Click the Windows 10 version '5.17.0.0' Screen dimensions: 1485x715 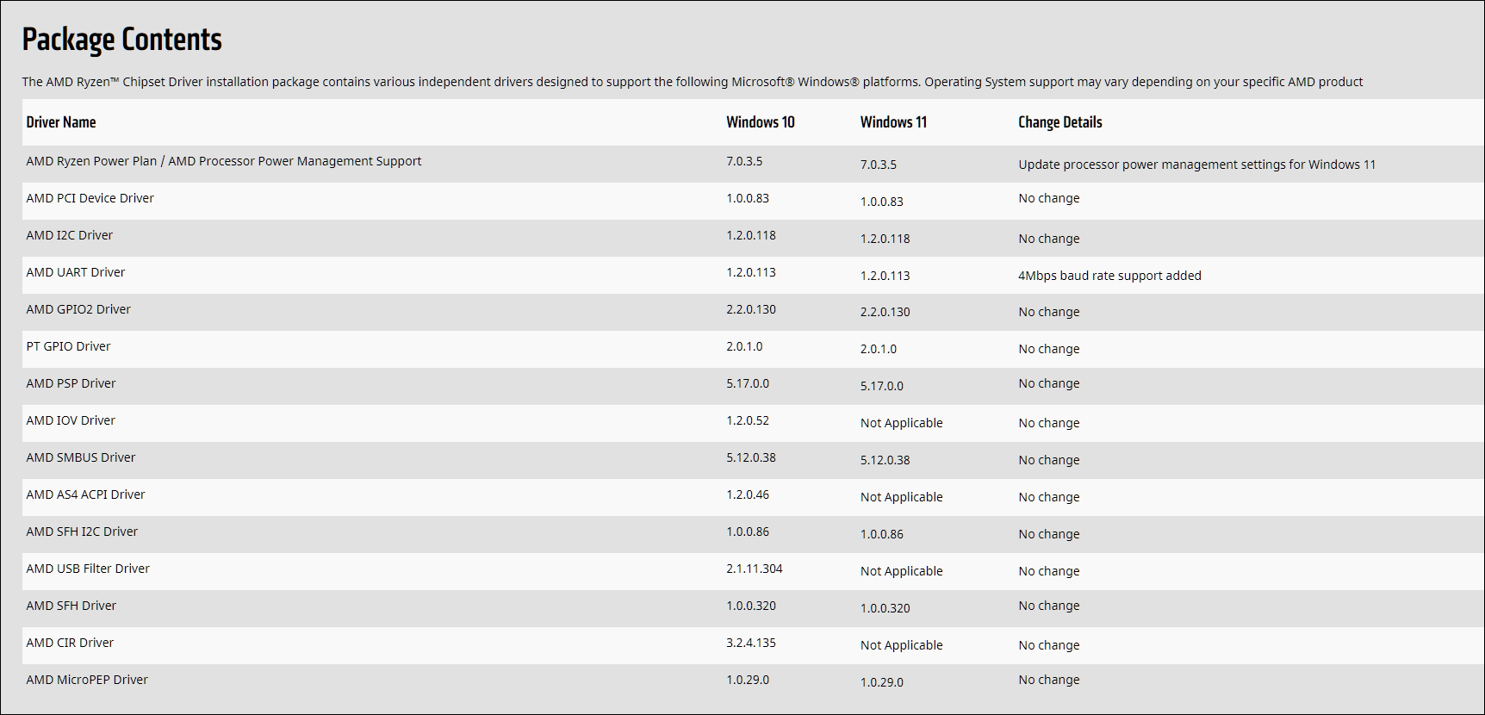(748, 383)
